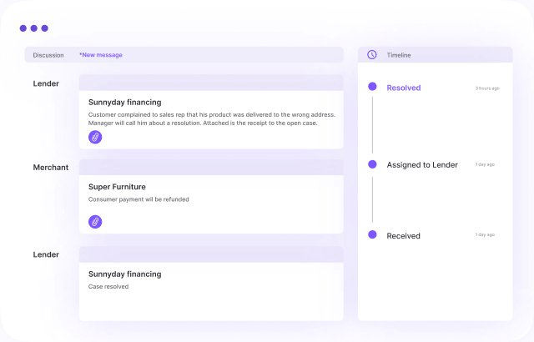
Task: Click the Timeline panel heading
Action: [399, 55]
